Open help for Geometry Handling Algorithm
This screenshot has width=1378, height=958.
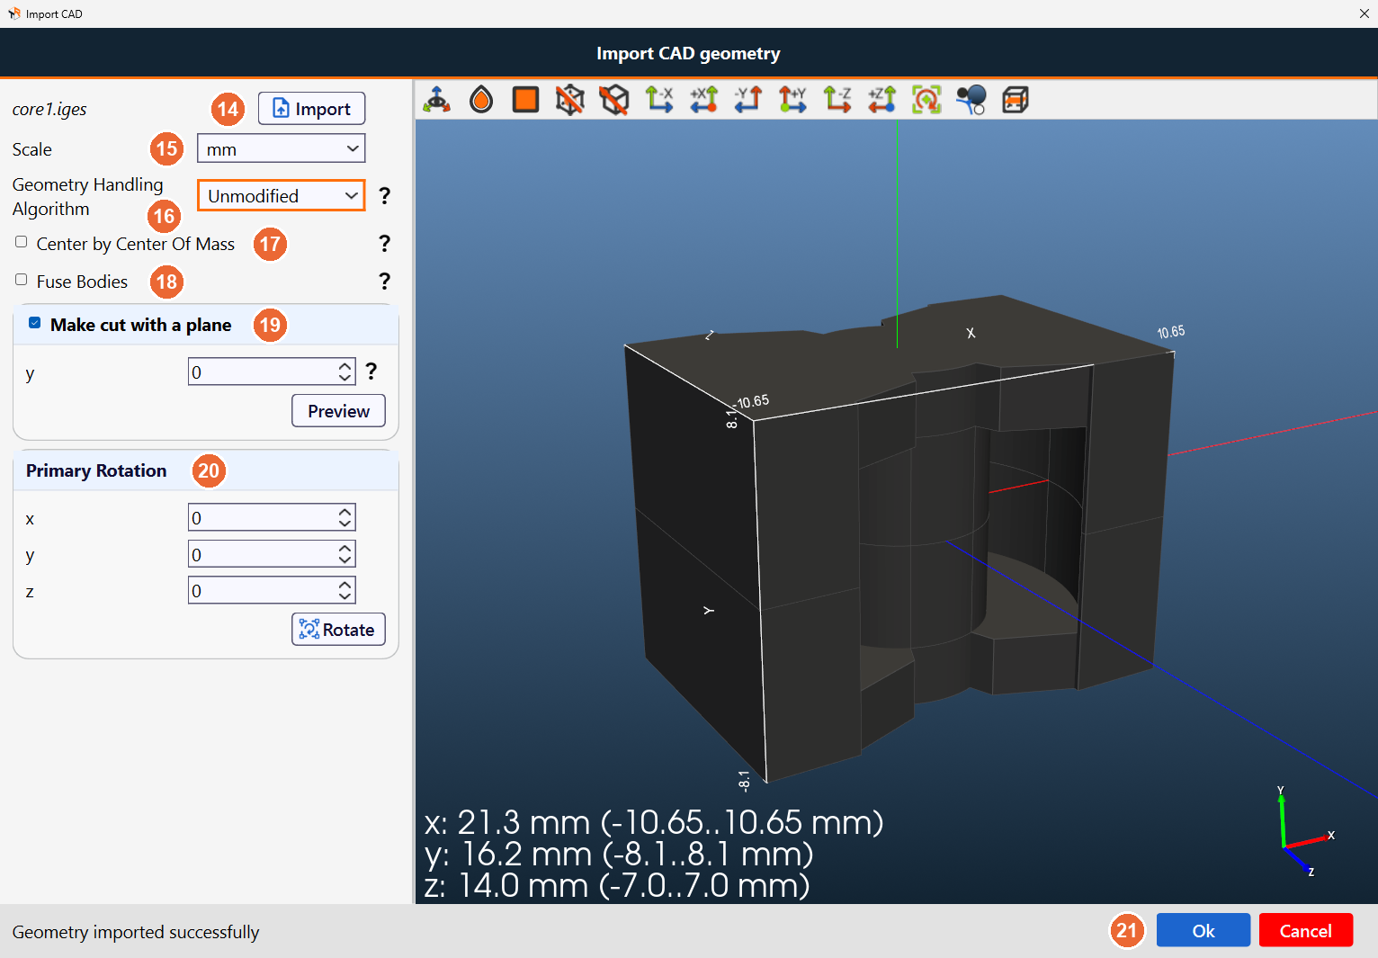[x=385, y=195]
